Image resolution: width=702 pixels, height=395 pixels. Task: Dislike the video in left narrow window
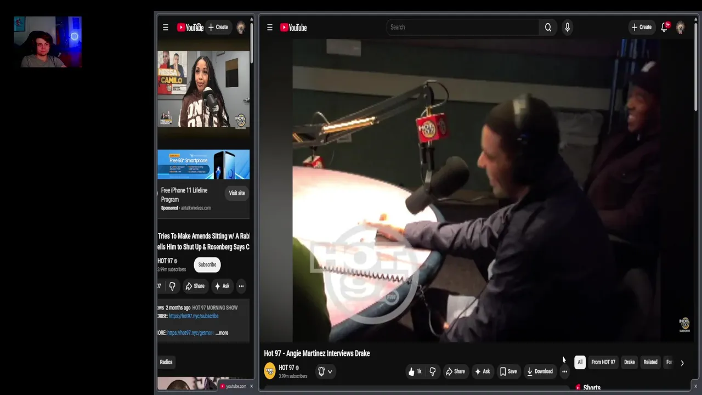click(172, 286)
